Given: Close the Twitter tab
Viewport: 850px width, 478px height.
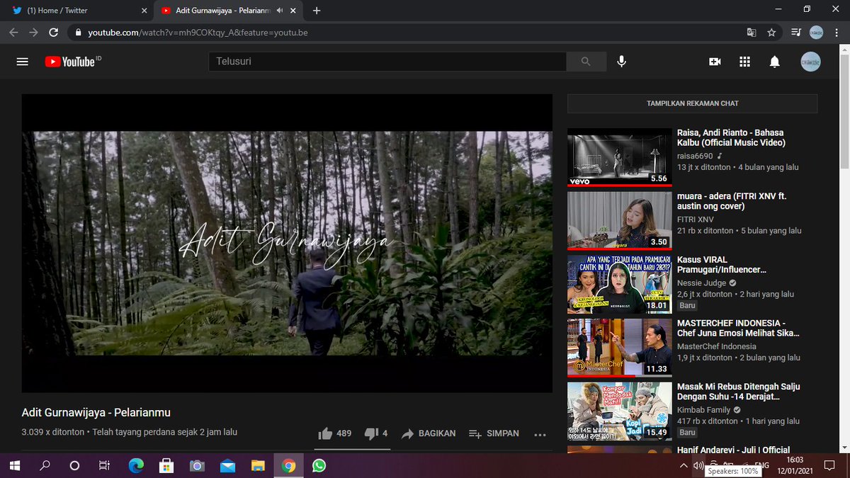Looking at the screenshot, I should point(144,11).
